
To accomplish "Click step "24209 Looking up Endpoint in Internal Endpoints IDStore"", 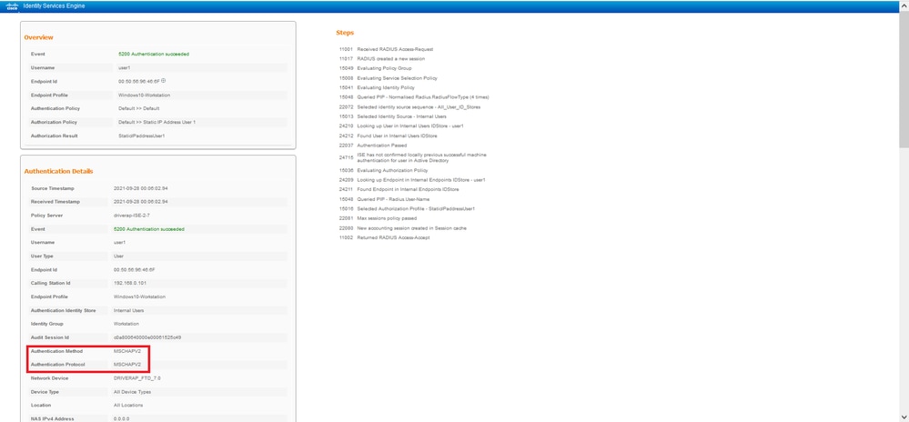I will (412, 180).
